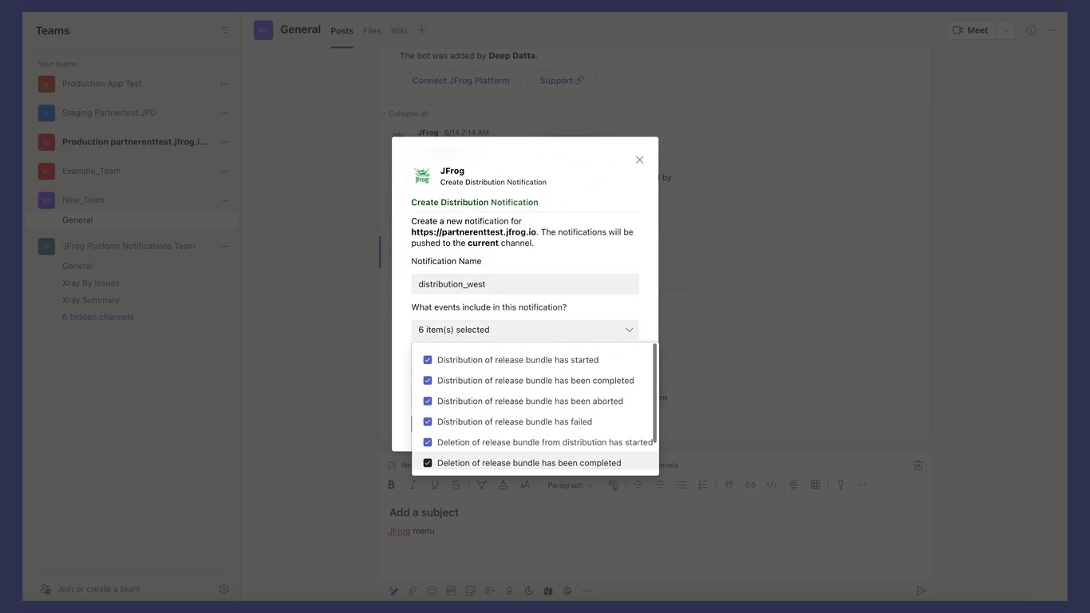Click the Support button

pyautogui.click(x=562, y=81)
